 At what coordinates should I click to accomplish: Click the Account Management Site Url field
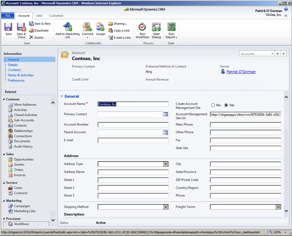click(246, 115)
